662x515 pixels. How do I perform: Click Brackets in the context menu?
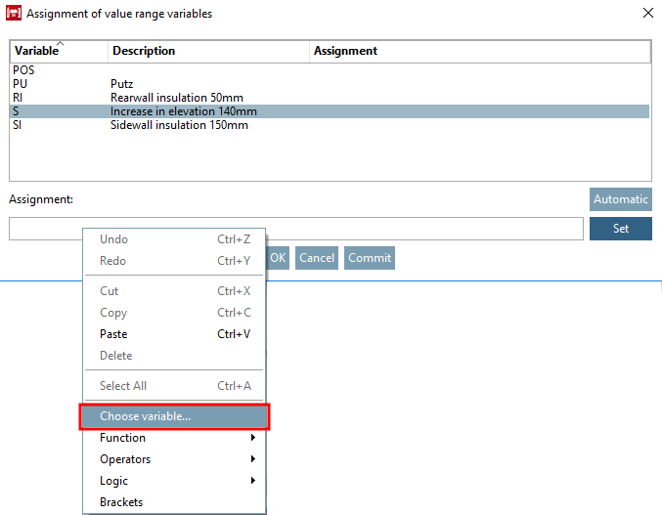[x=121, y=502]
